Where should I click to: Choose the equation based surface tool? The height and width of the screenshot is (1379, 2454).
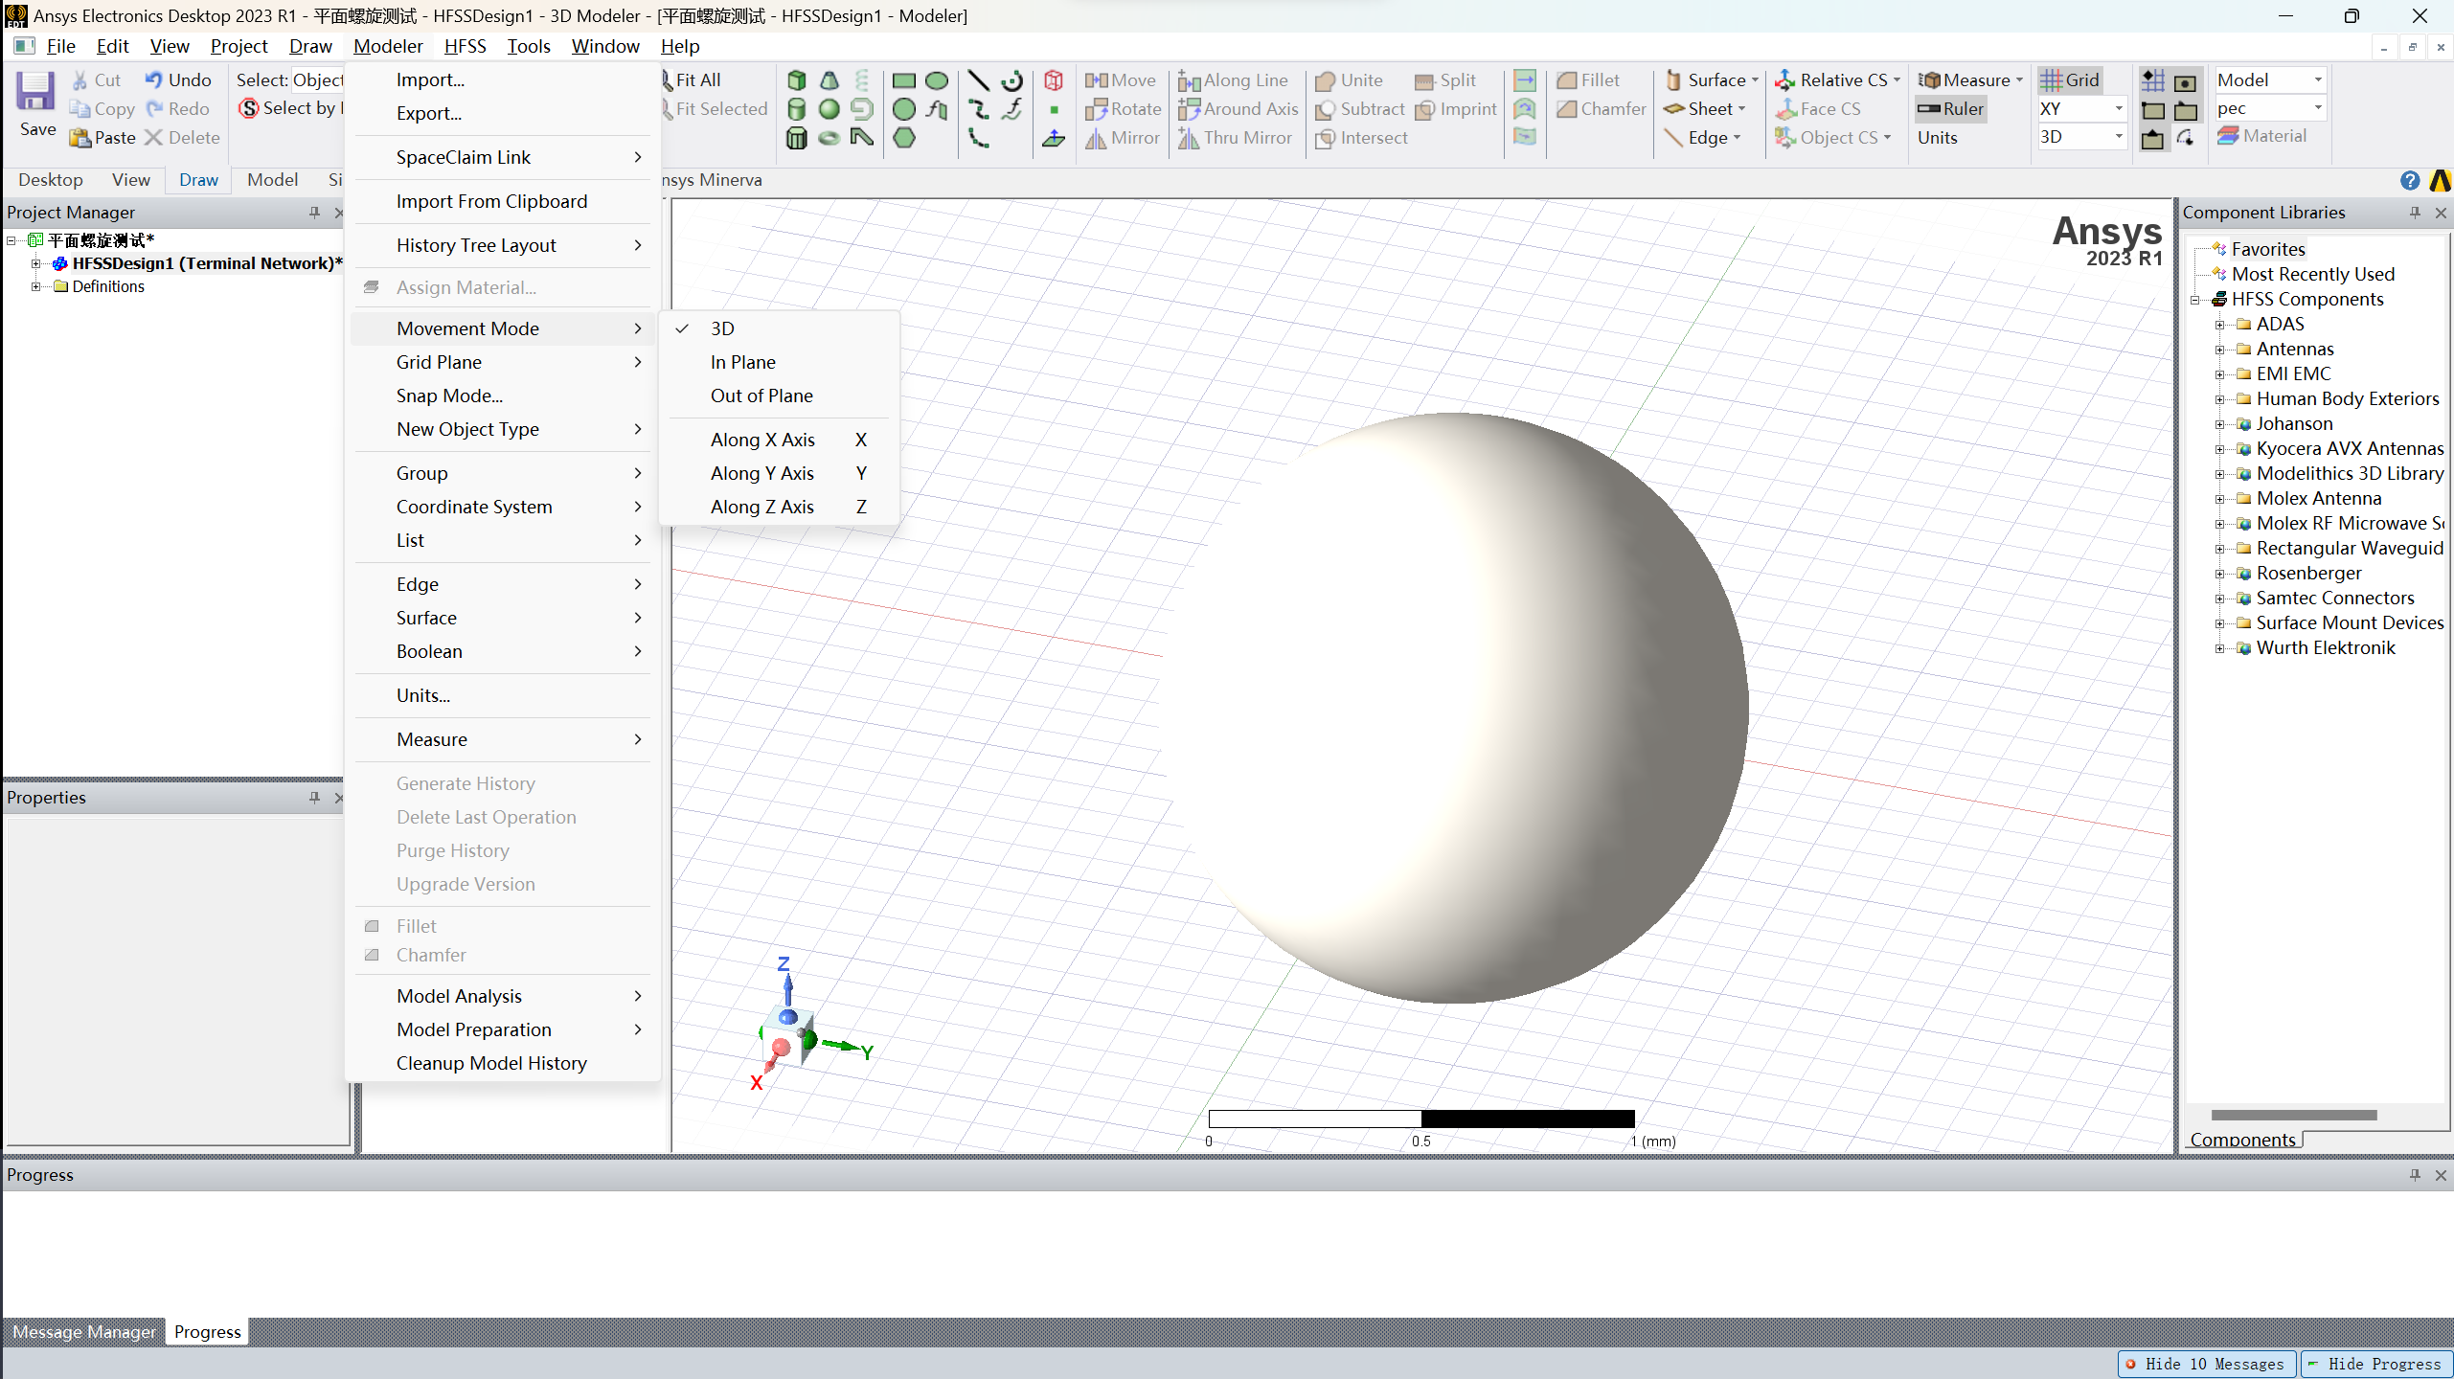(937, 109)
